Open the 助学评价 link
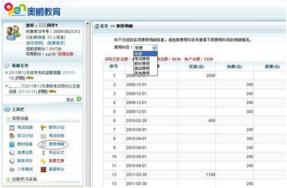287x188 pixels. pos(25,161)
